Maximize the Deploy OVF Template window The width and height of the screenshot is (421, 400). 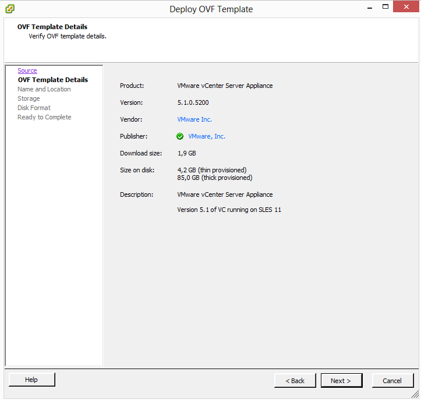385,7
